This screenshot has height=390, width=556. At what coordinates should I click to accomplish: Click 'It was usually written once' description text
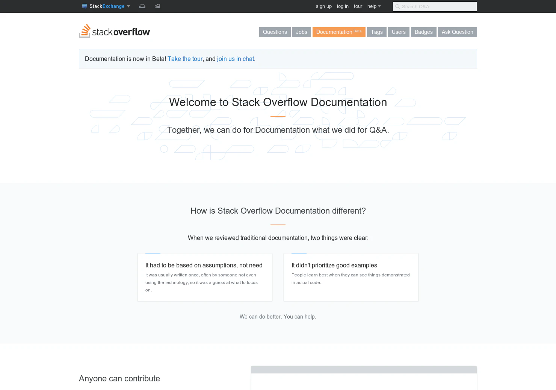point(202,282)
